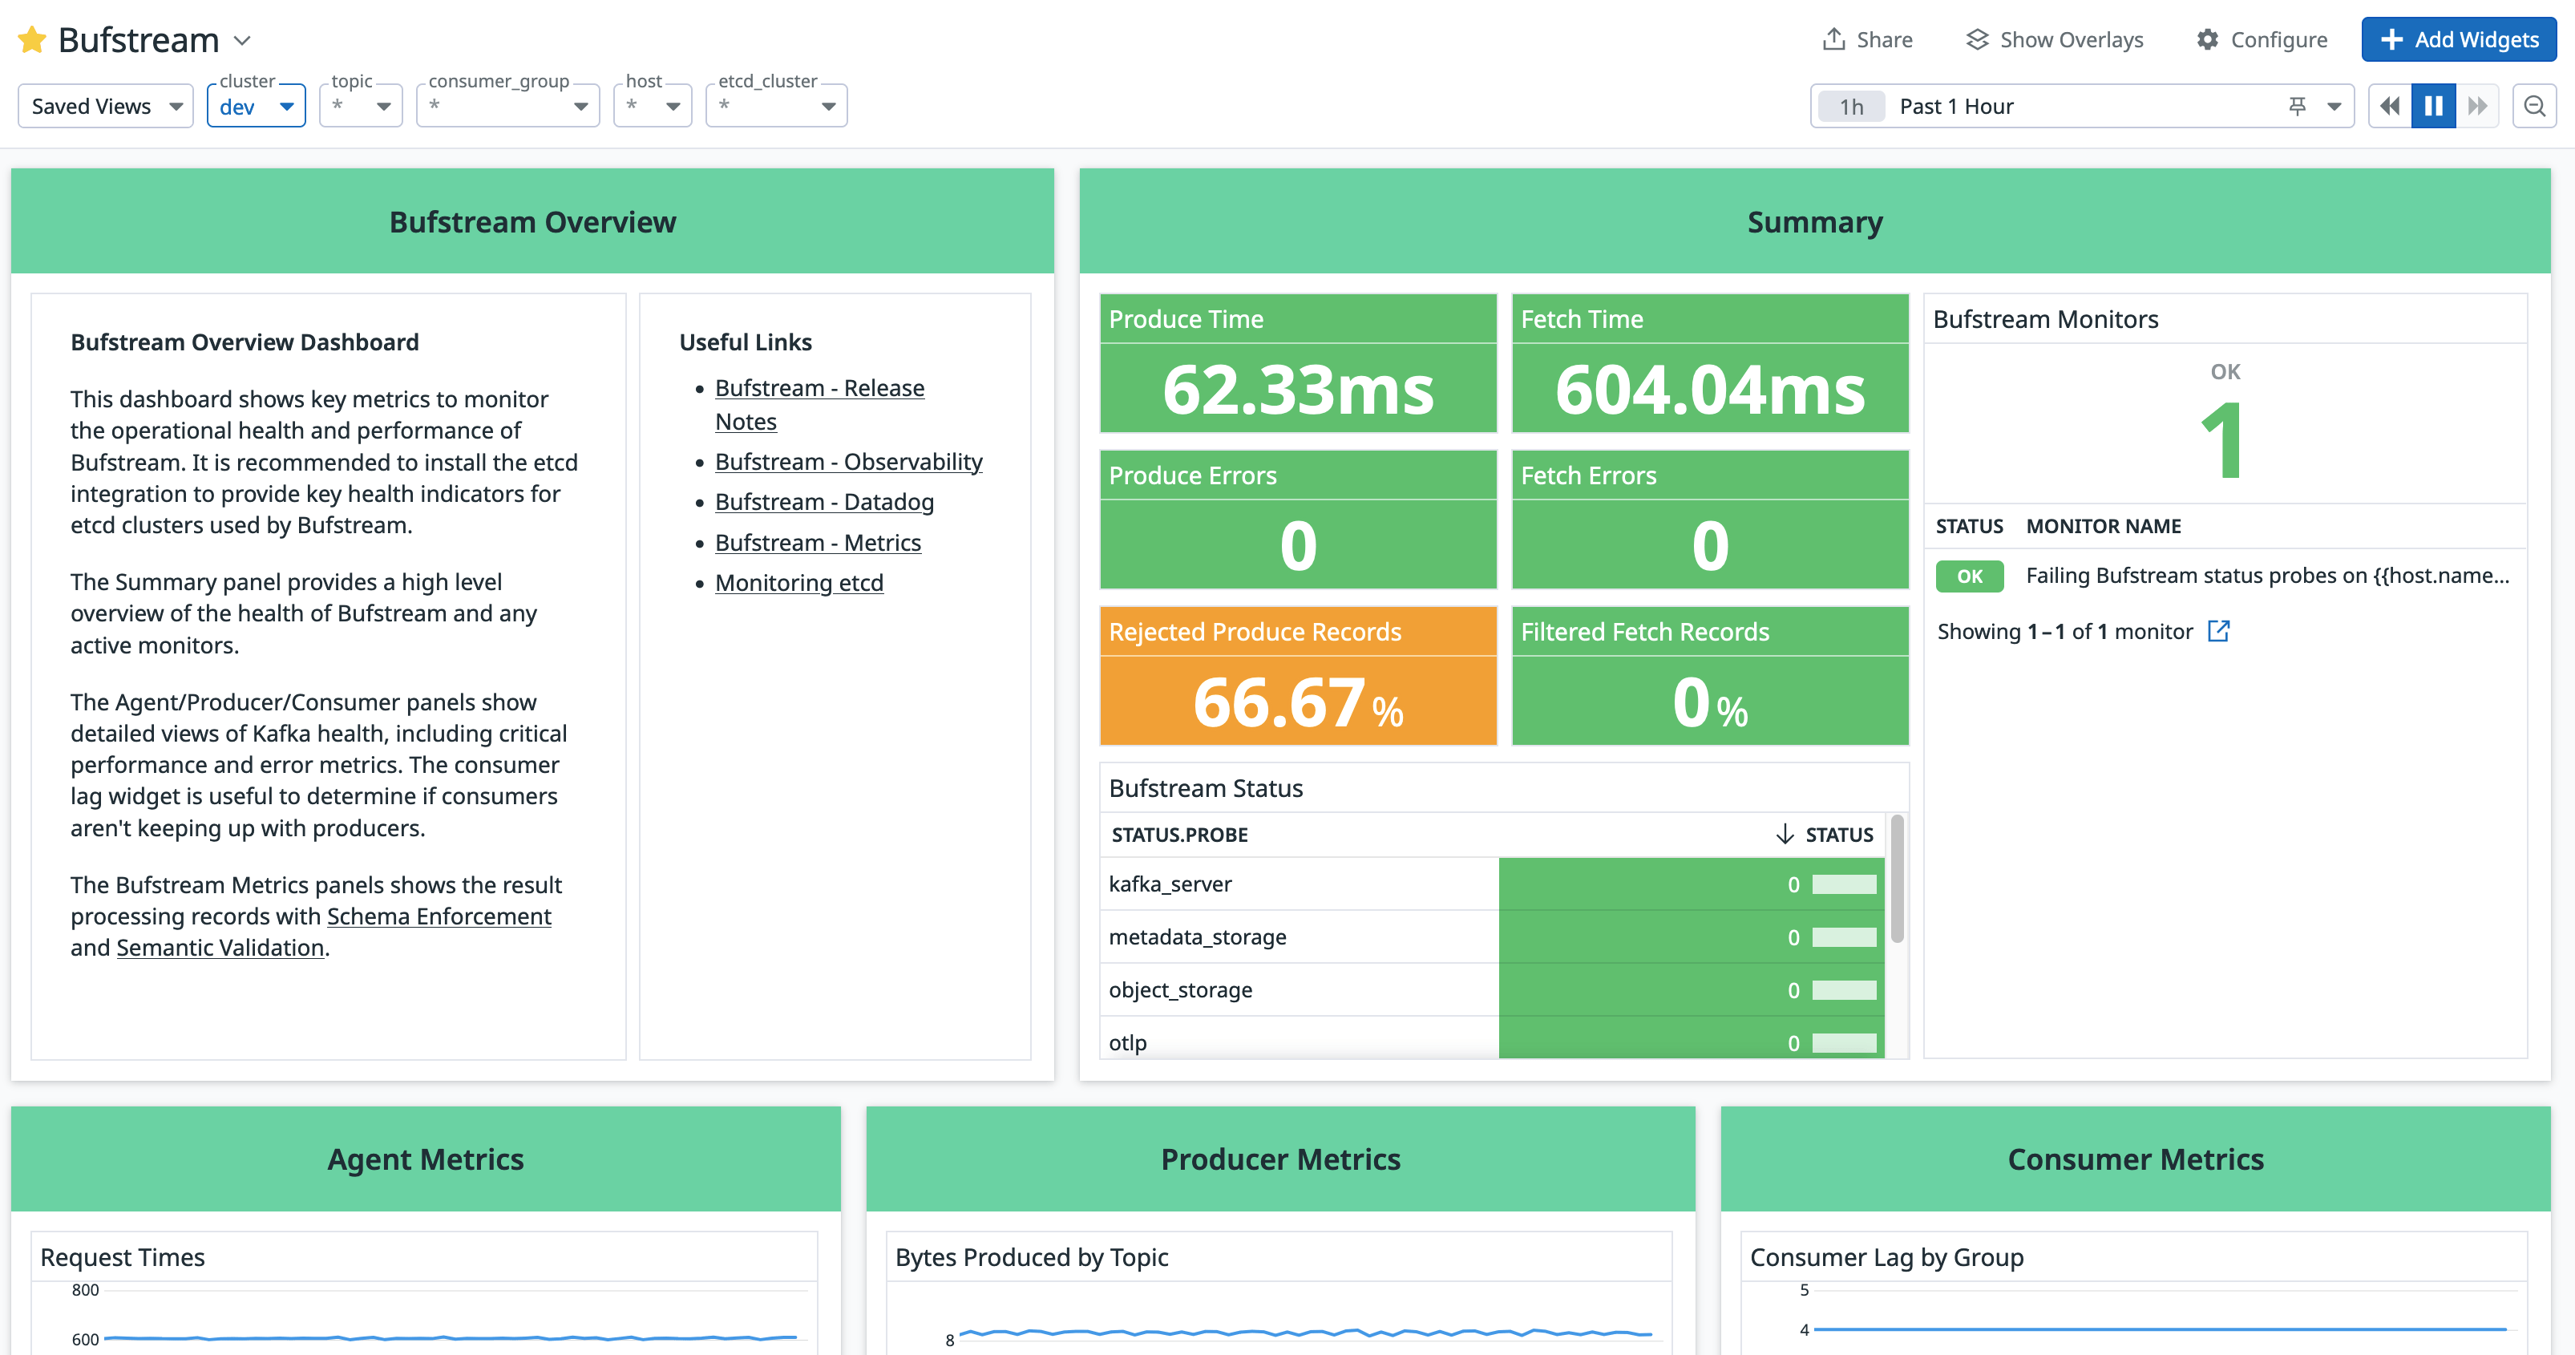Screen dimensions: 2575x1355
Task: Open Saved Views dropdown
Action: point(106,106)
